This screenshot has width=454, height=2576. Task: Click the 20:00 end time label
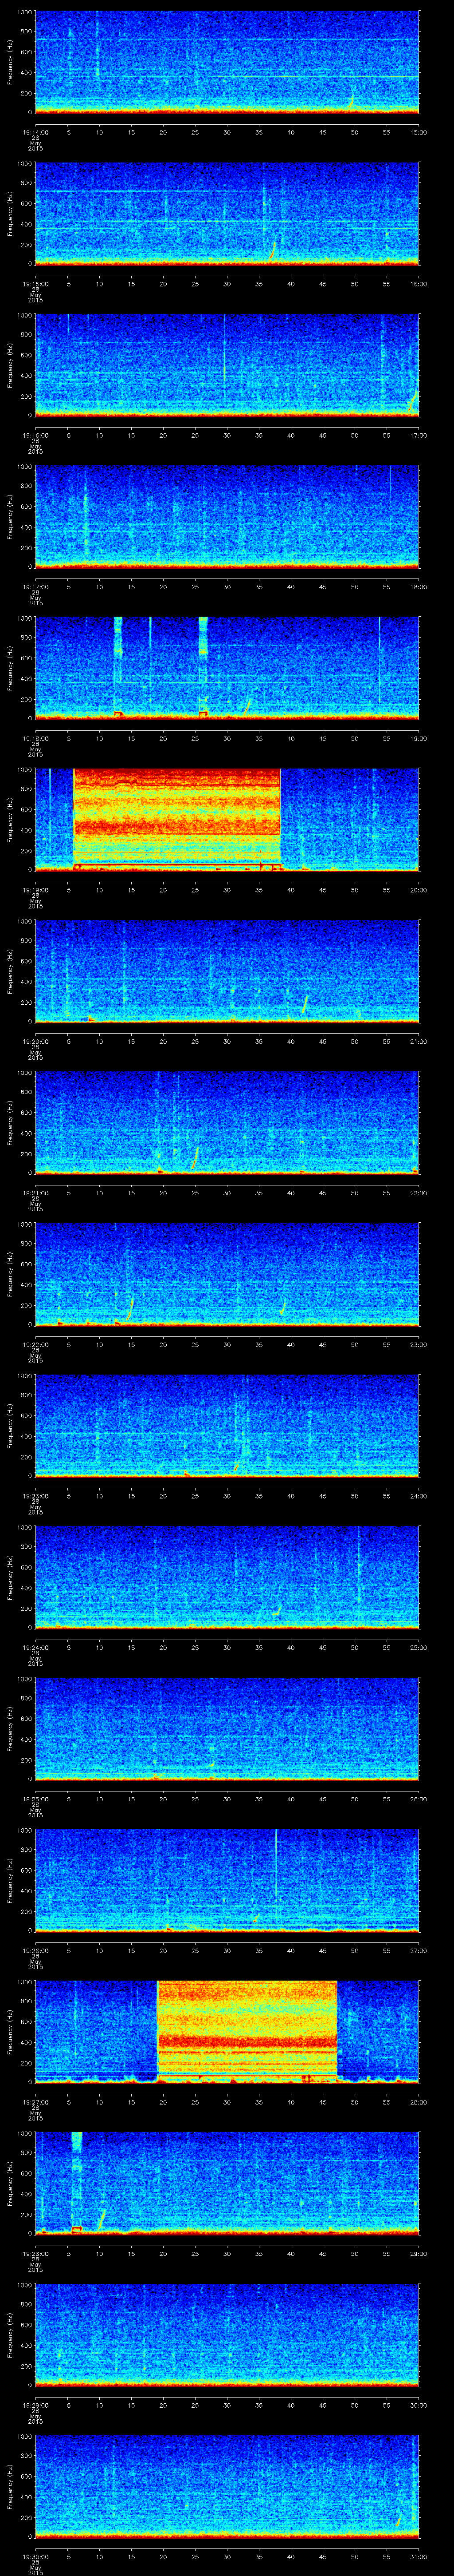[x=418, y=890]
